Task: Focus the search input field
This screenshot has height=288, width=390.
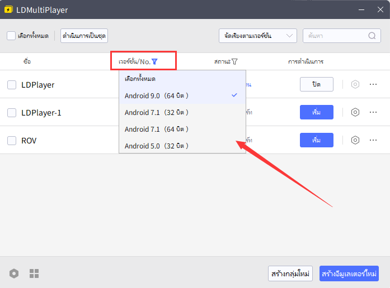Action: 342,36
